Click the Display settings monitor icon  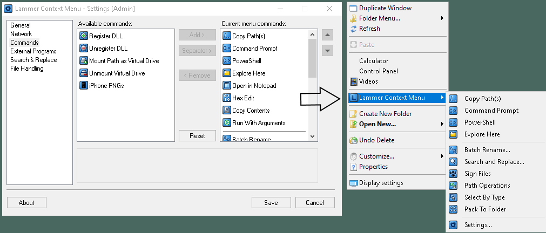tap(353, 183)
